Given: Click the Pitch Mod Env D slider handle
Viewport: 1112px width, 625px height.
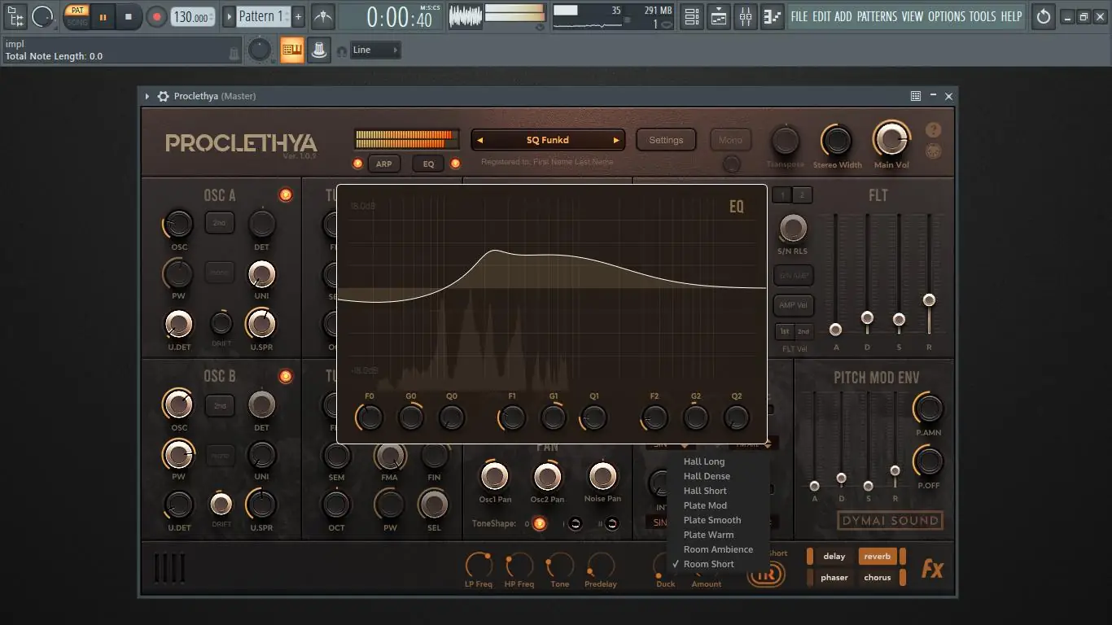Looking at the screenshot, I should tap(841, 479).
